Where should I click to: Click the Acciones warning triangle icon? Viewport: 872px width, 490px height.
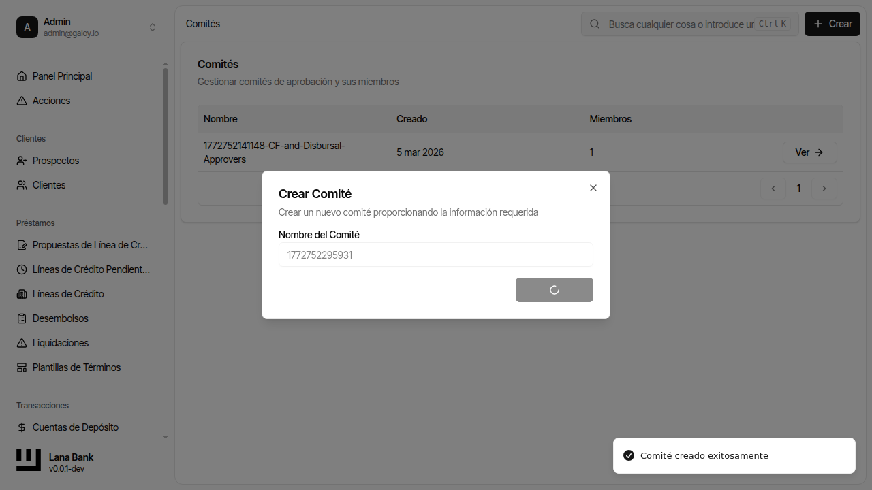tap(22, 101)
